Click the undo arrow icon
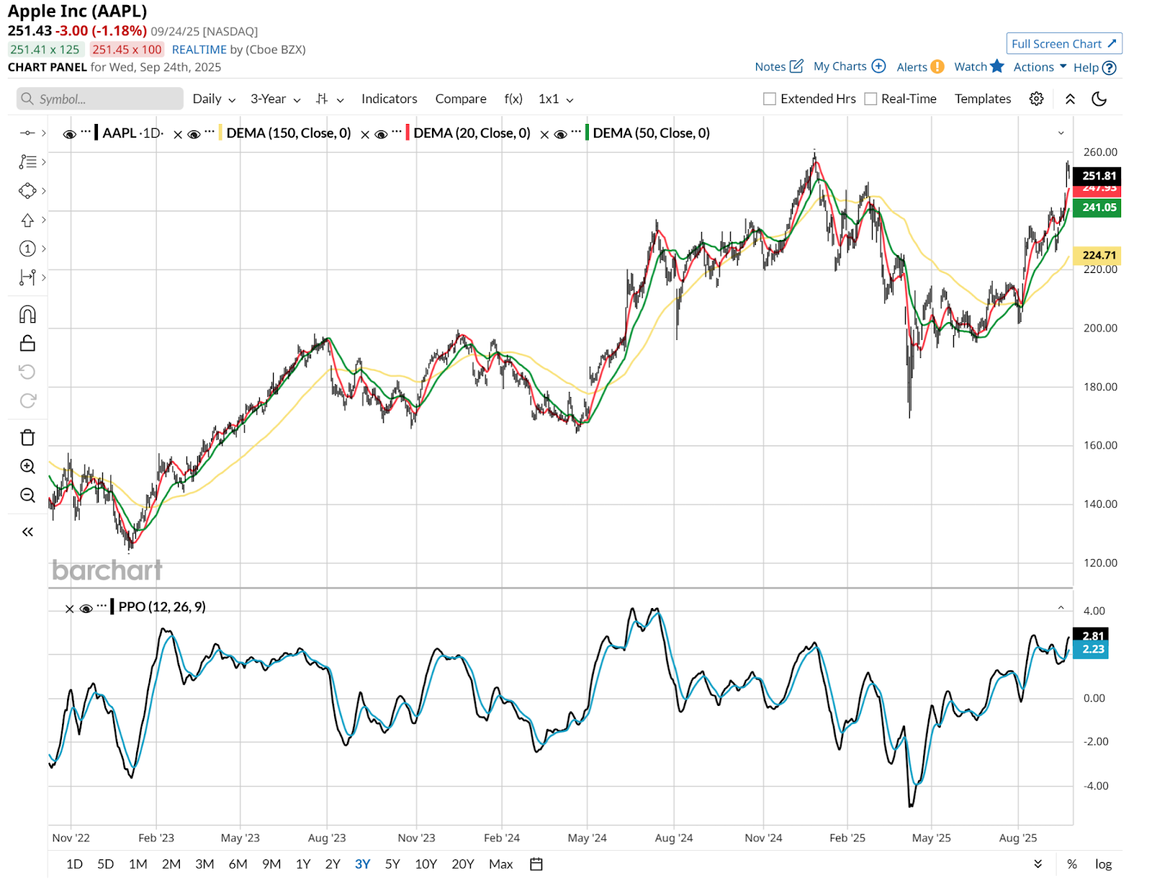 tap(27, 372)
